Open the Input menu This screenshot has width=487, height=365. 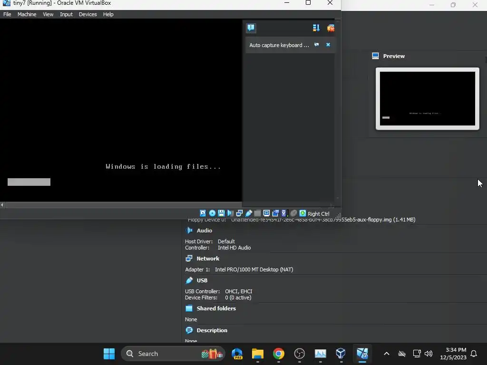click(66, 14)
